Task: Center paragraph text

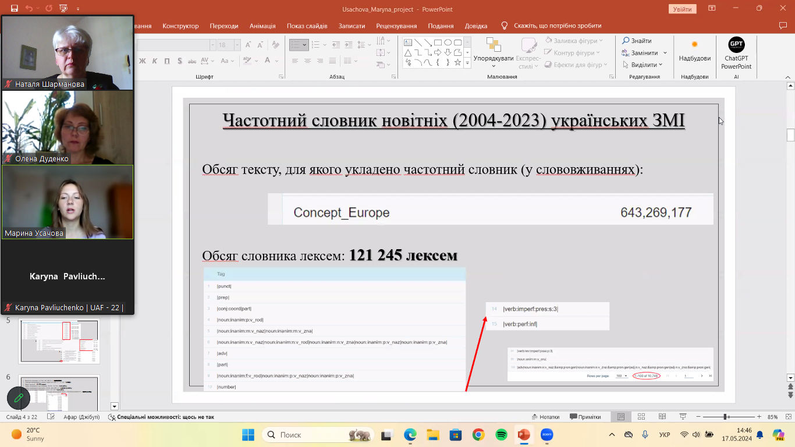Action: coord(307,61)
